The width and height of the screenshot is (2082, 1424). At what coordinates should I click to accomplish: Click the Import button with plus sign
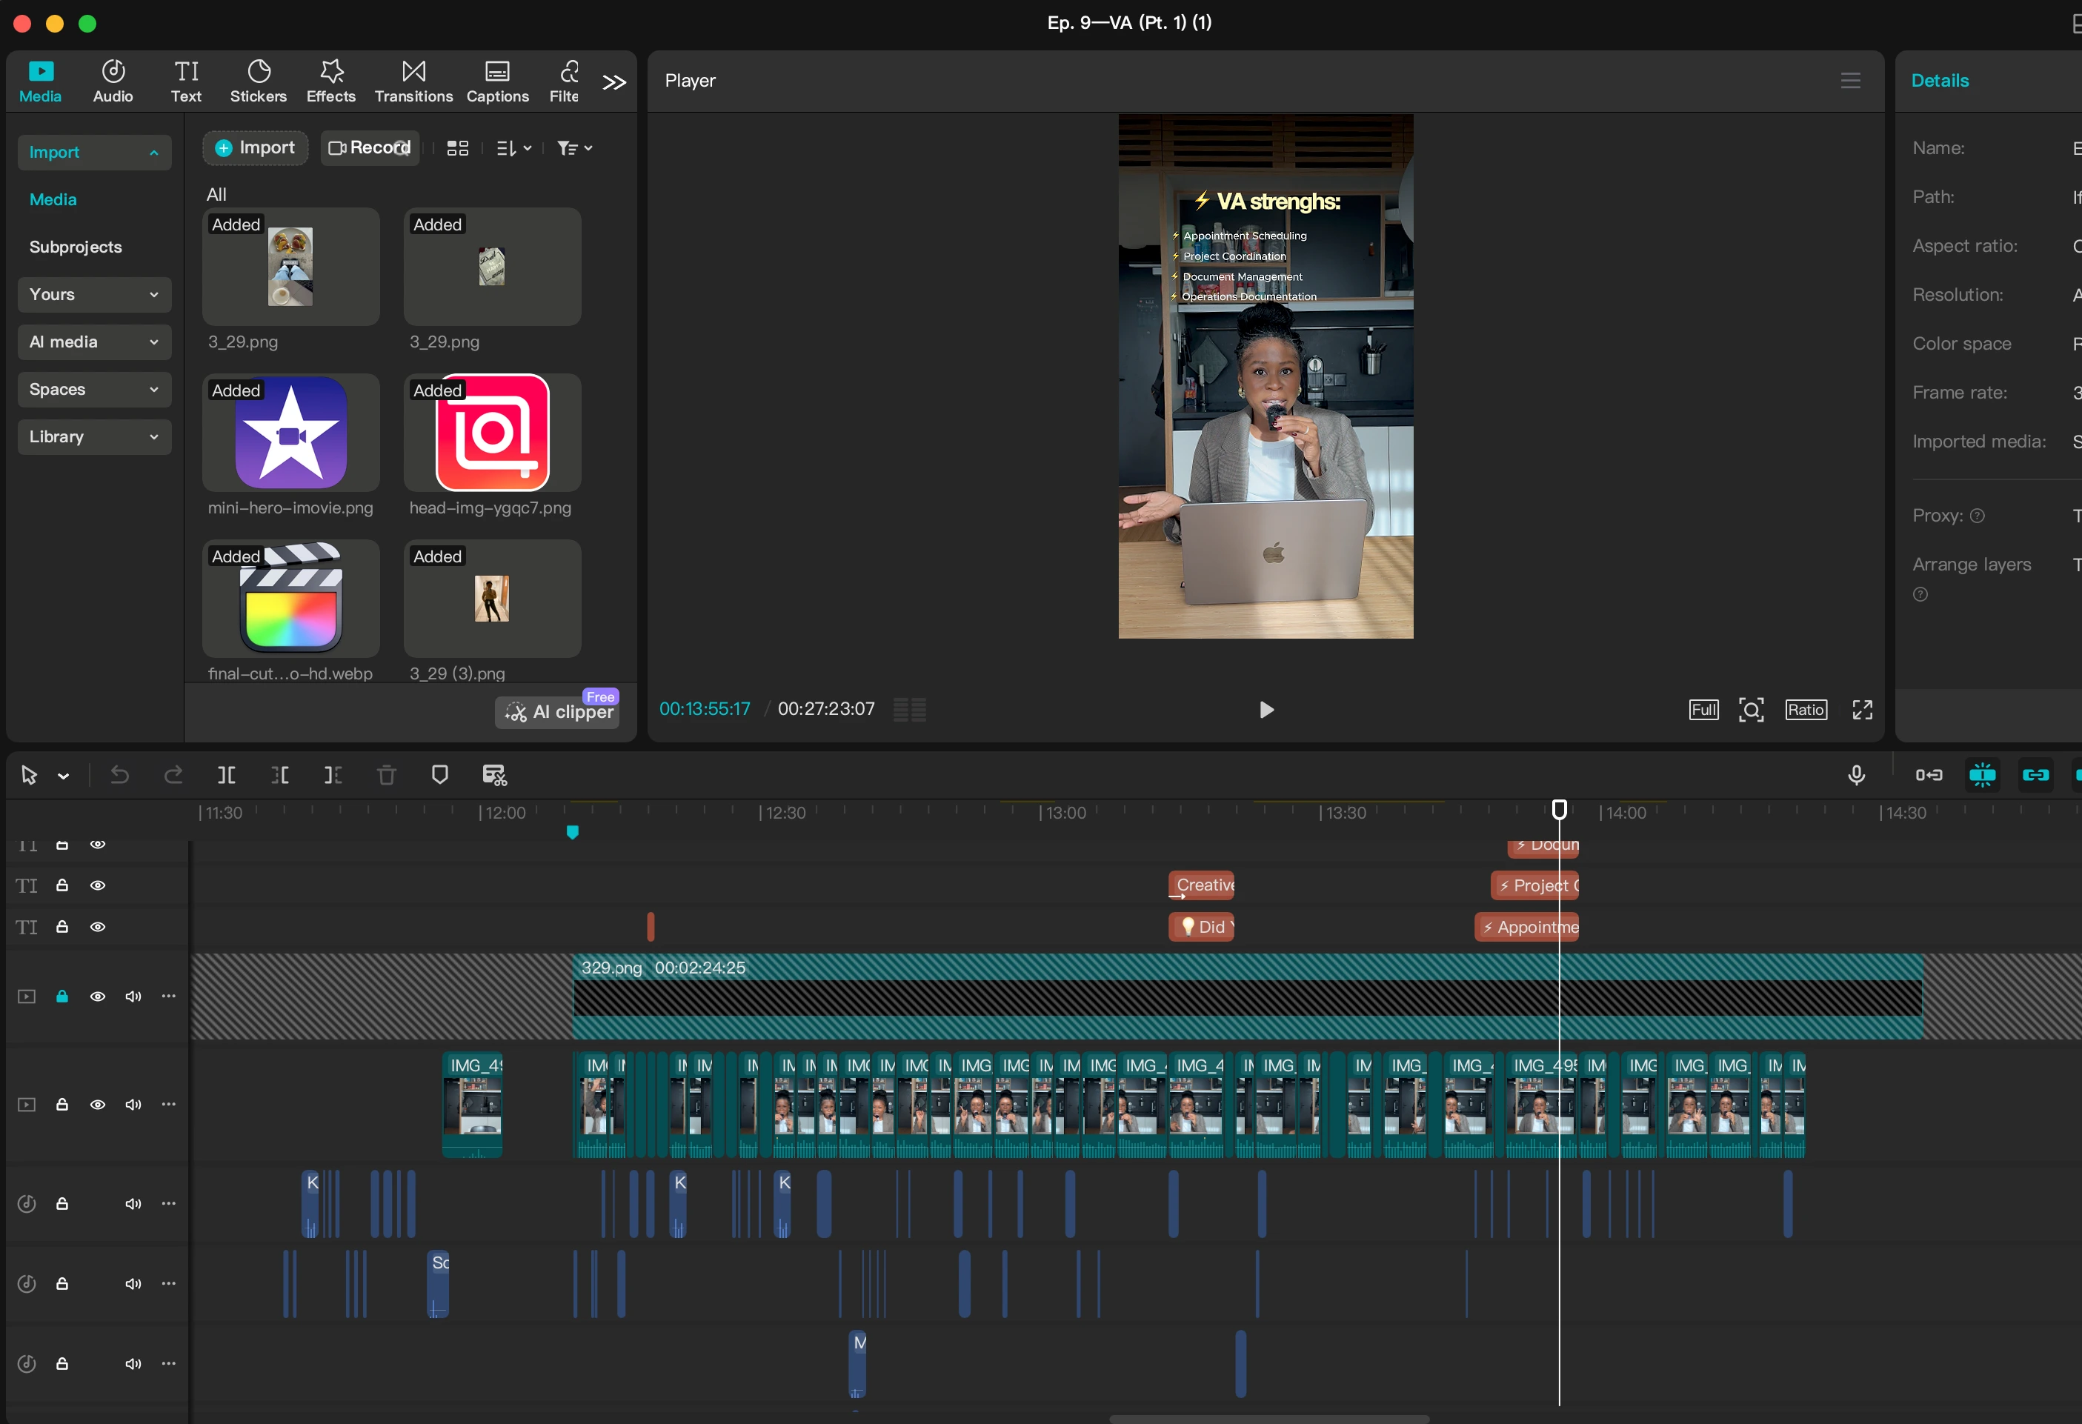(x=256, y=147)
